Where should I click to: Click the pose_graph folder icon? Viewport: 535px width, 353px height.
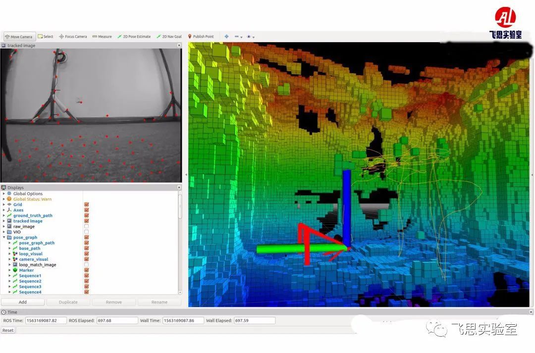coord(9,237)
